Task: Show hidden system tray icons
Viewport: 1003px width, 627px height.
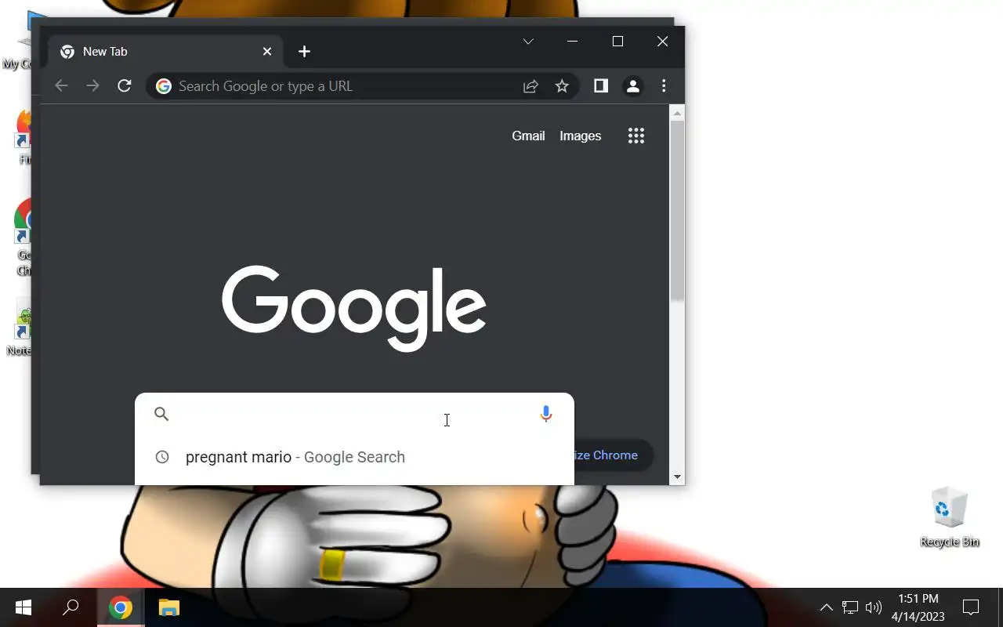Action: click(x=826, y=607)
